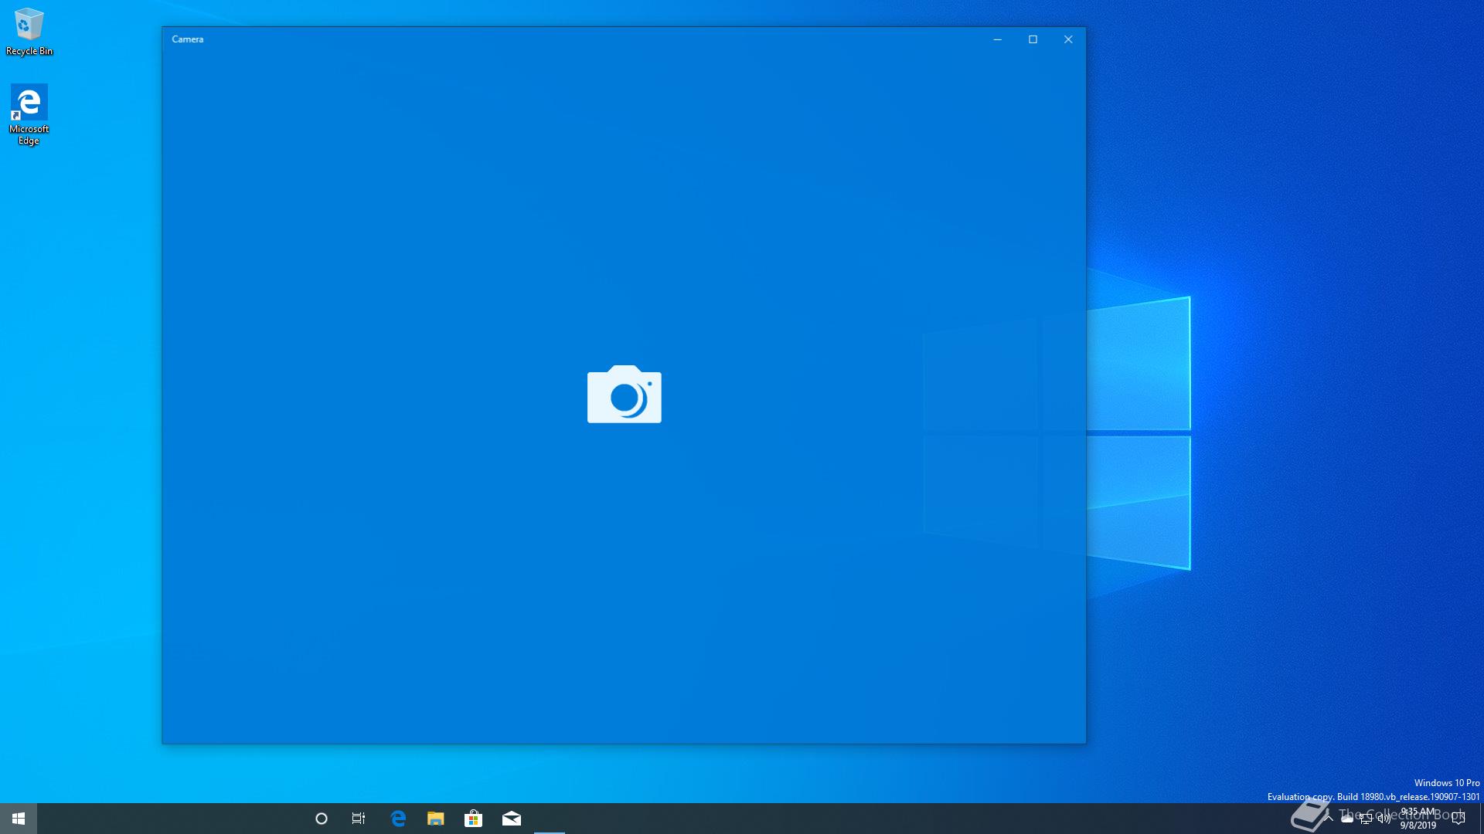Launch Edge from the taskbar
1484x834 pixels.
point(398,819)
